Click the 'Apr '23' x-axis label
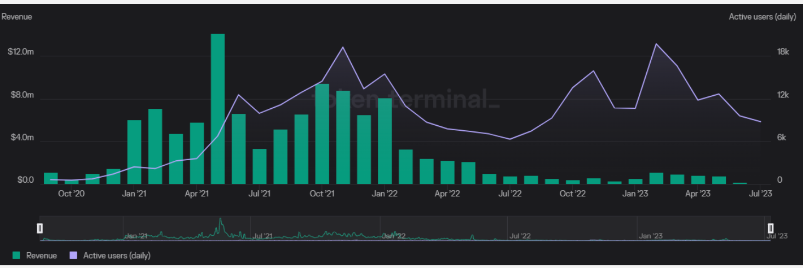The image size is (803, 268). (698, 193)
